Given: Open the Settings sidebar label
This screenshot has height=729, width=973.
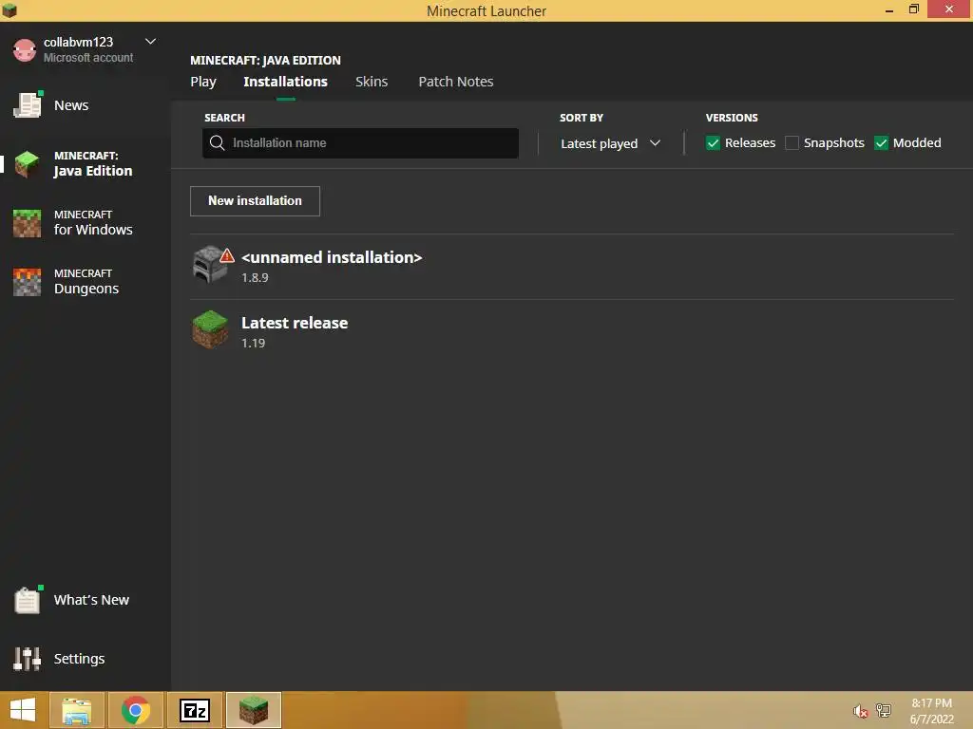Looking at the screenshot, I should click(x=79, y=659).
